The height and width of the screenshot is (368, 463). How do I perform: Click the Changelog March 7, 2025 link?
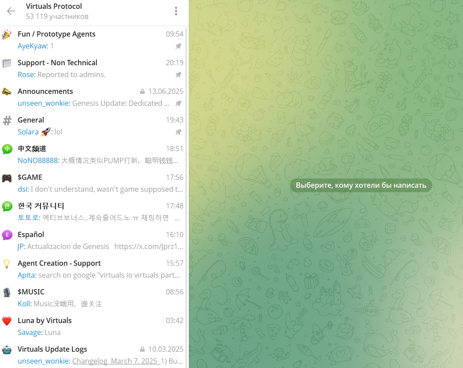[x=116, y=361]
